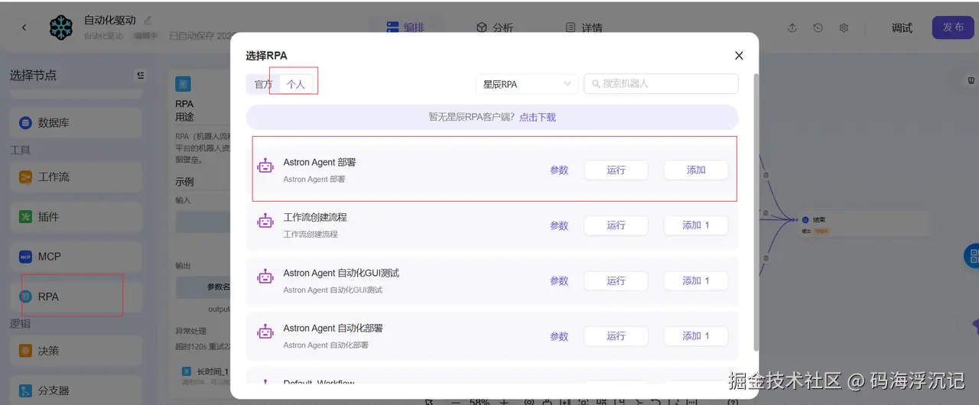The image size is (979, 405).
Task: Click the robot icon for 工作流创建流程
Action: pyautogui.click(x=265, y=221)
